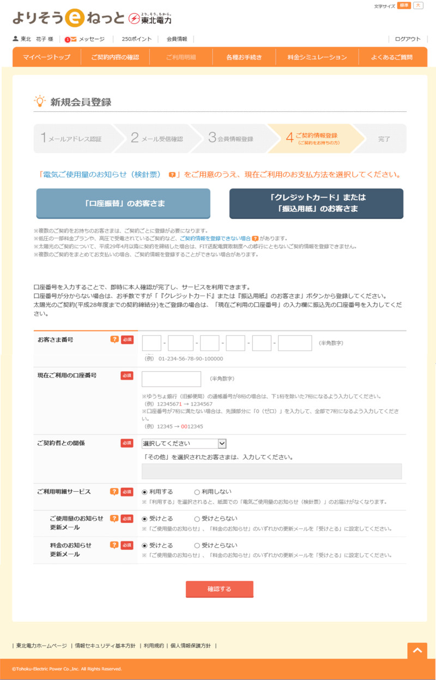Click the クレジットカードまたは振込用紙 button
The width and height of the screenshot is (436, 680).
click(316, 204)
